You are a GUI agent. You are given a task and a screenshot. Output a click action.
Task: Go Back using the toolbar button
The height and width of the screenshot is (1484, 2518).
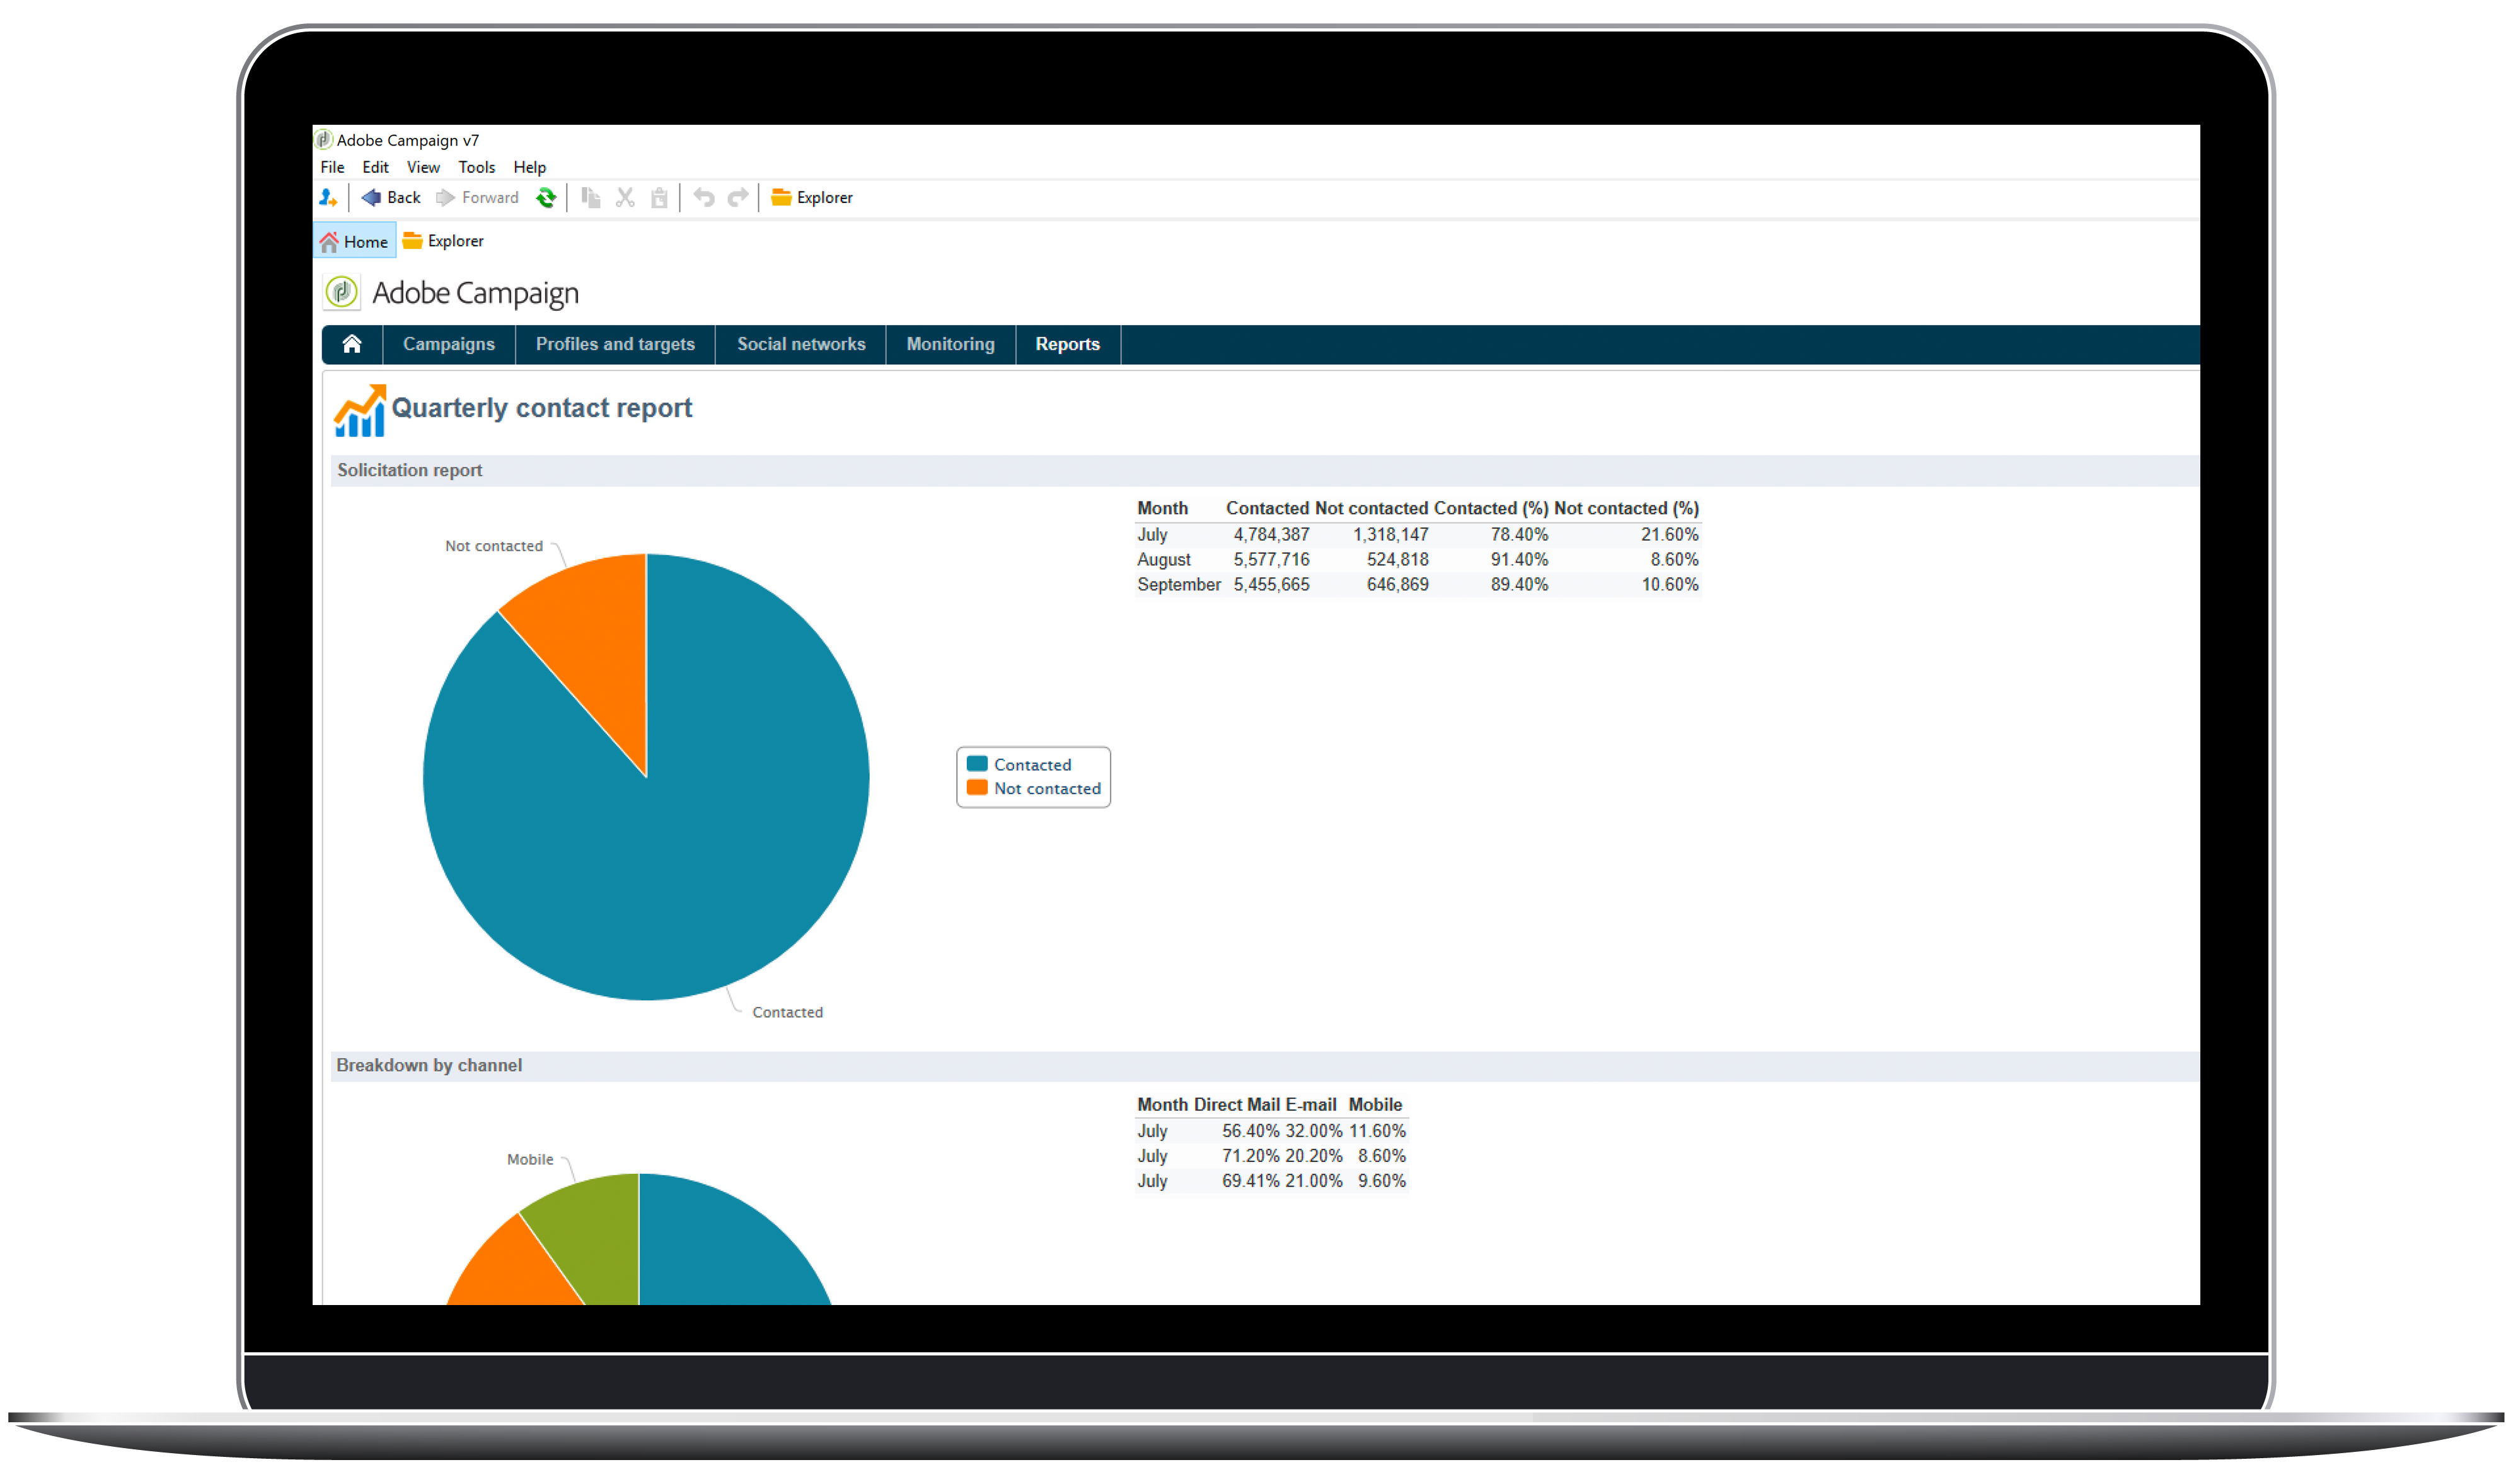coord(391,198)
